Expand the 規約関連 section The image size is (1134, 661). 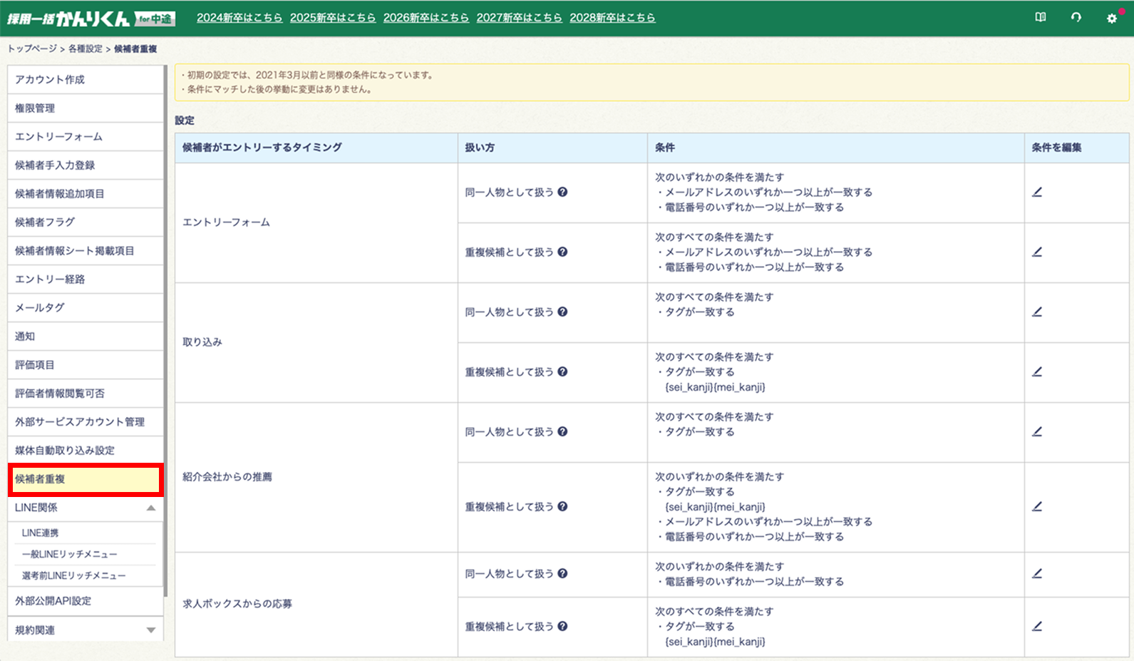tap(150, 630)
